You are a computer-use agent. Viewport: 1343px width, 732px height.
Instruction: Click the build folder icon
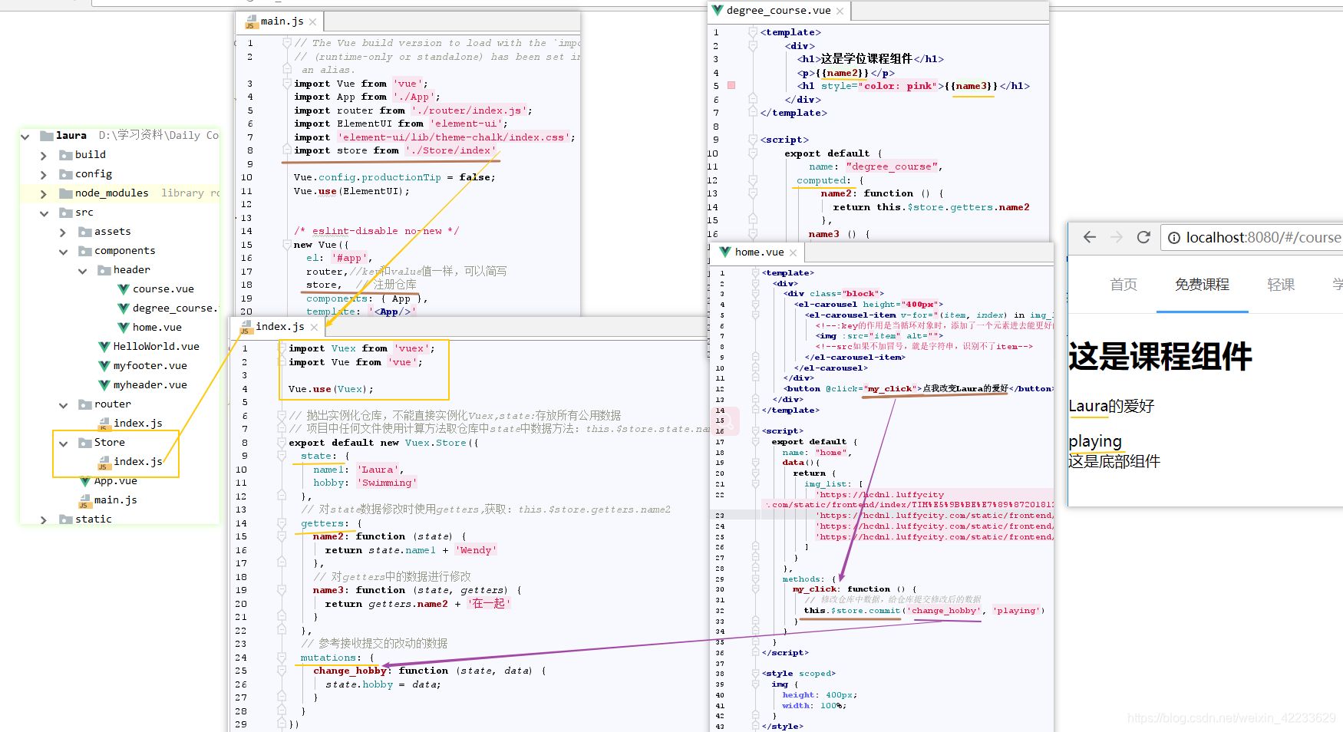tap(66, 155)
